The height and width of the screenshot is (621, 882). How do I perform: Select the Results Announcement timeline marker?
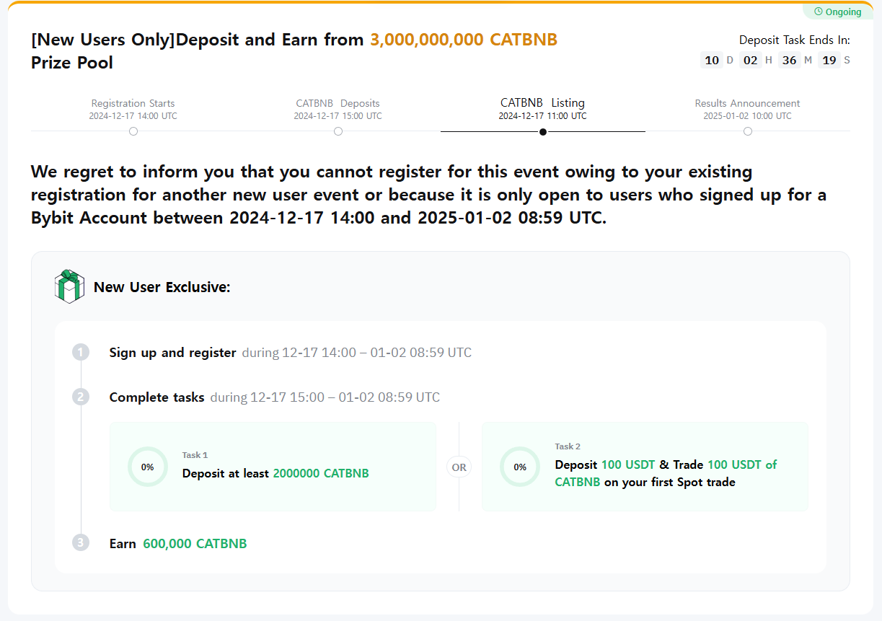748,131
